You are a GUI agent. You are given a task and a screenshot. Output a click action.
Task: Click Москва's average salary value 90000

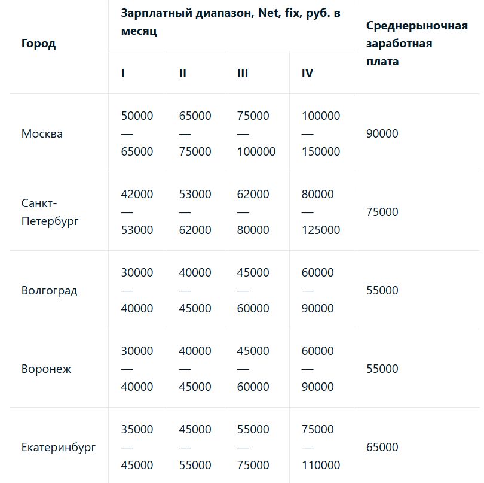click(382, 133)
